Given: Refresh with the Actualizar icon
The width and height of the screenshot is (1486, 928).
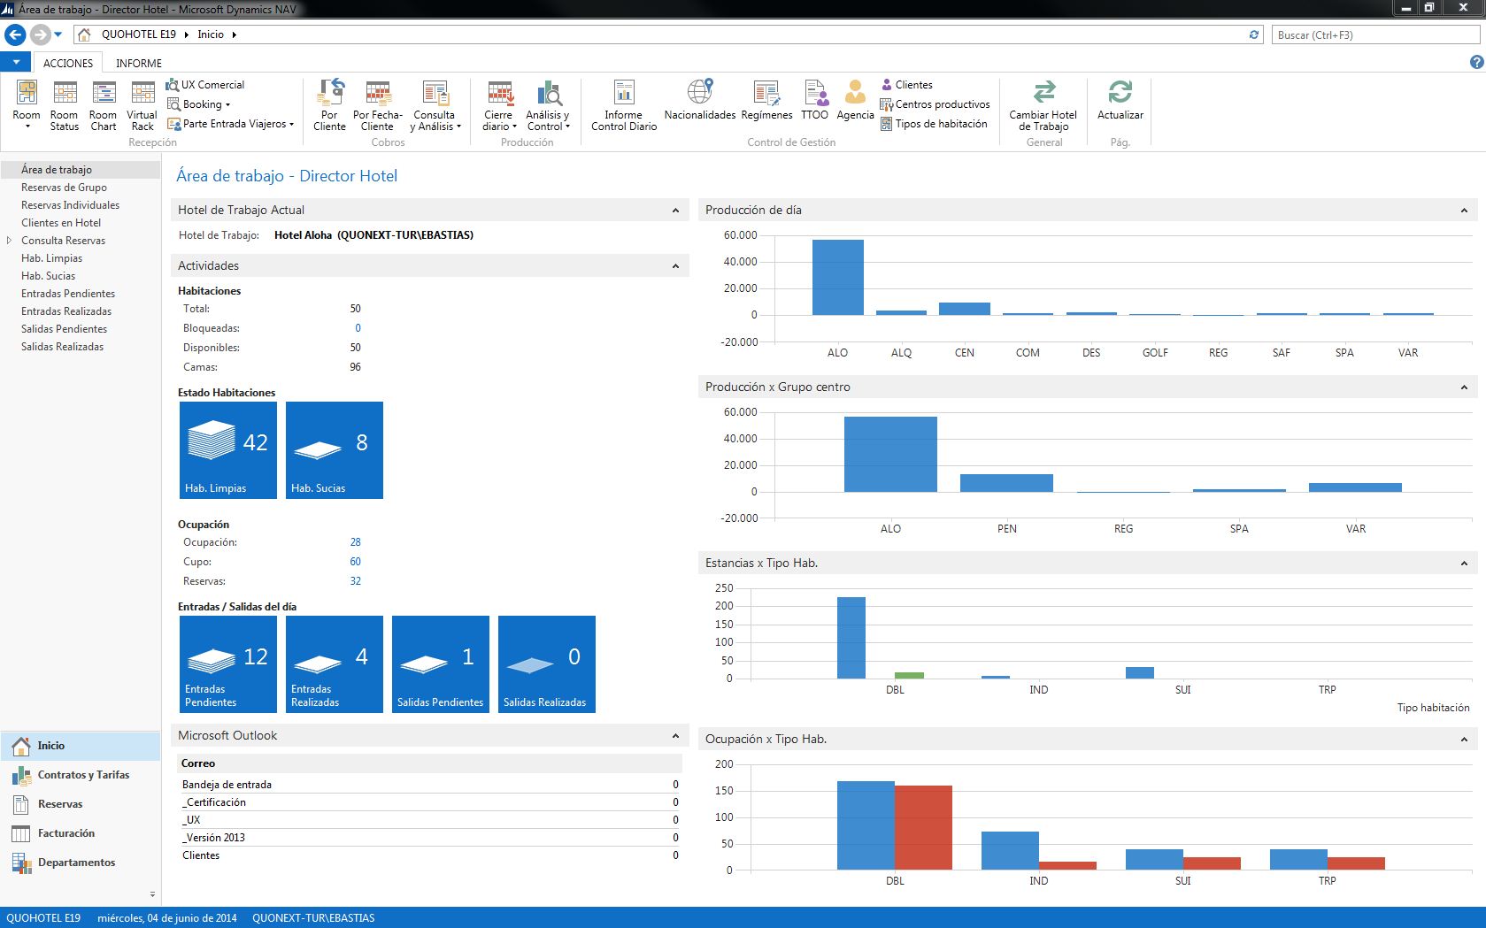Looking at the screenshot, I should tap(1120, 92).
